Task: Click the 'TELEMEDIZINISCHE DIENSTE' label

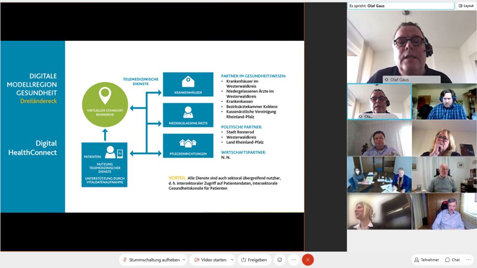Action: tap(141, 81)
